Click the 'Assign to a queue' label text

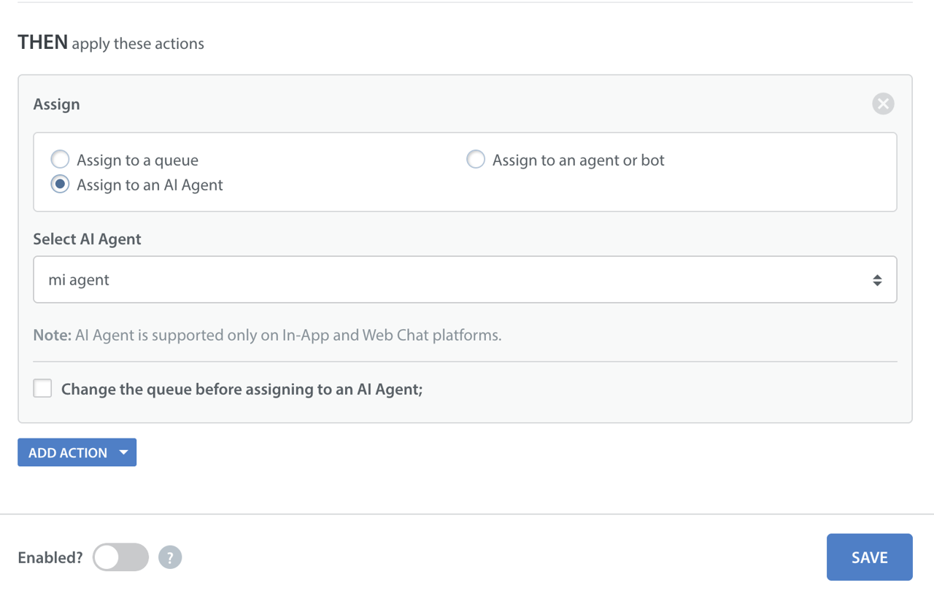pyautogui.click(x=137, y=160)
